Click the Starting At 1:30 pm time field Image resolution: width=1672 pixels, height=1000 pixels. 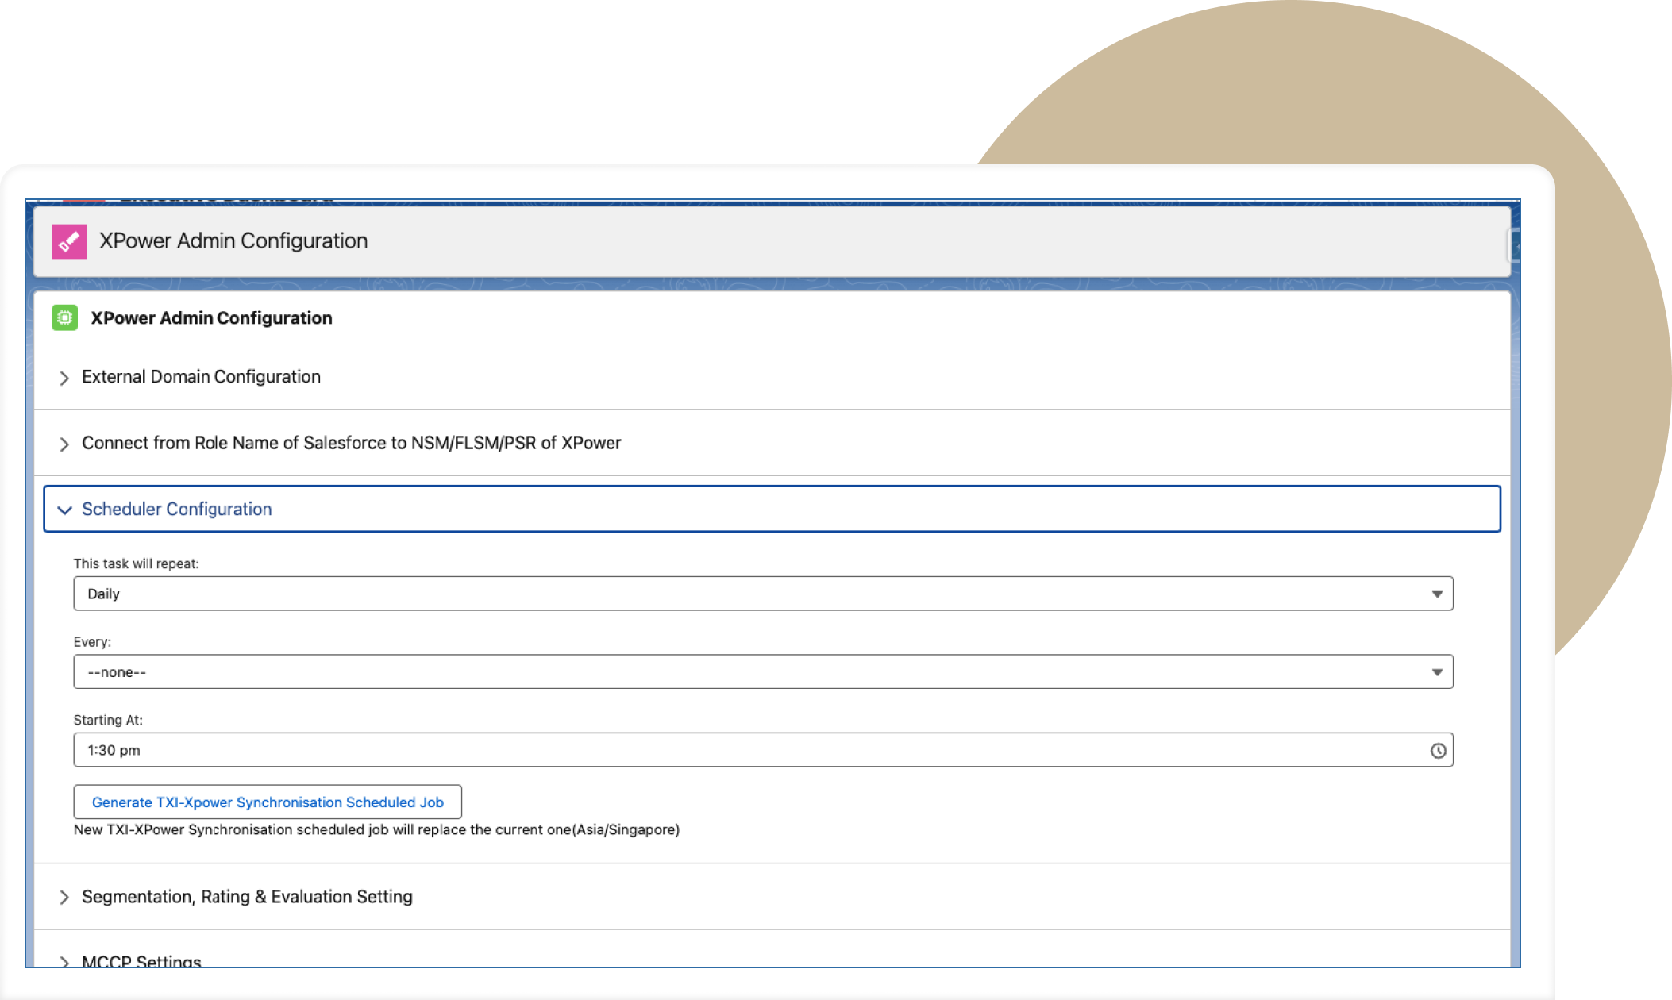coord(715,750)
